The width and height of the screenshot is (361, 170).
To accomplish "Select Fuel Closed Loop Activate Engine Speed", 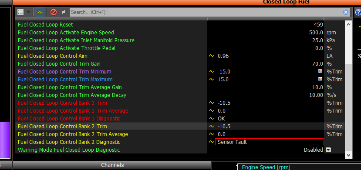I will click(66, 33).
